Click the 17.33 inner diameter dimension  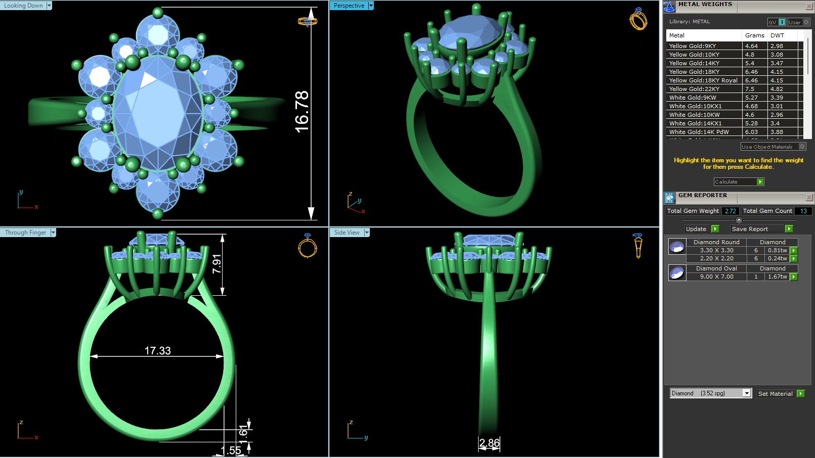point(157,350)
